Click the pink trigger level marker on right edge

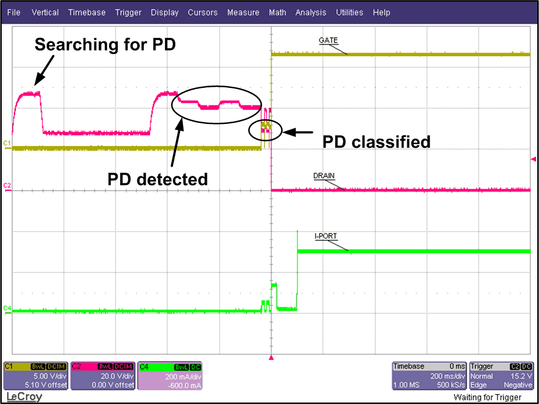(x=534, y=158)
